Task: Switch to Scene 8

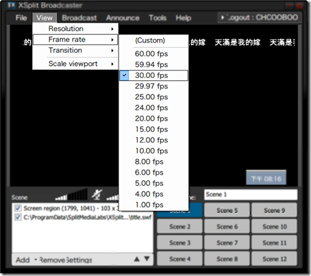Action: pos(227,259)
